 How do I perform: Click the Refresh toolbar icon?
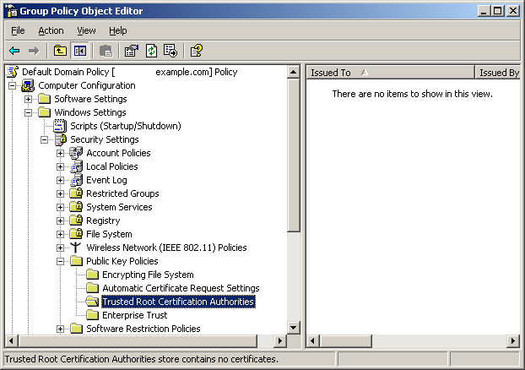point(151,51)
